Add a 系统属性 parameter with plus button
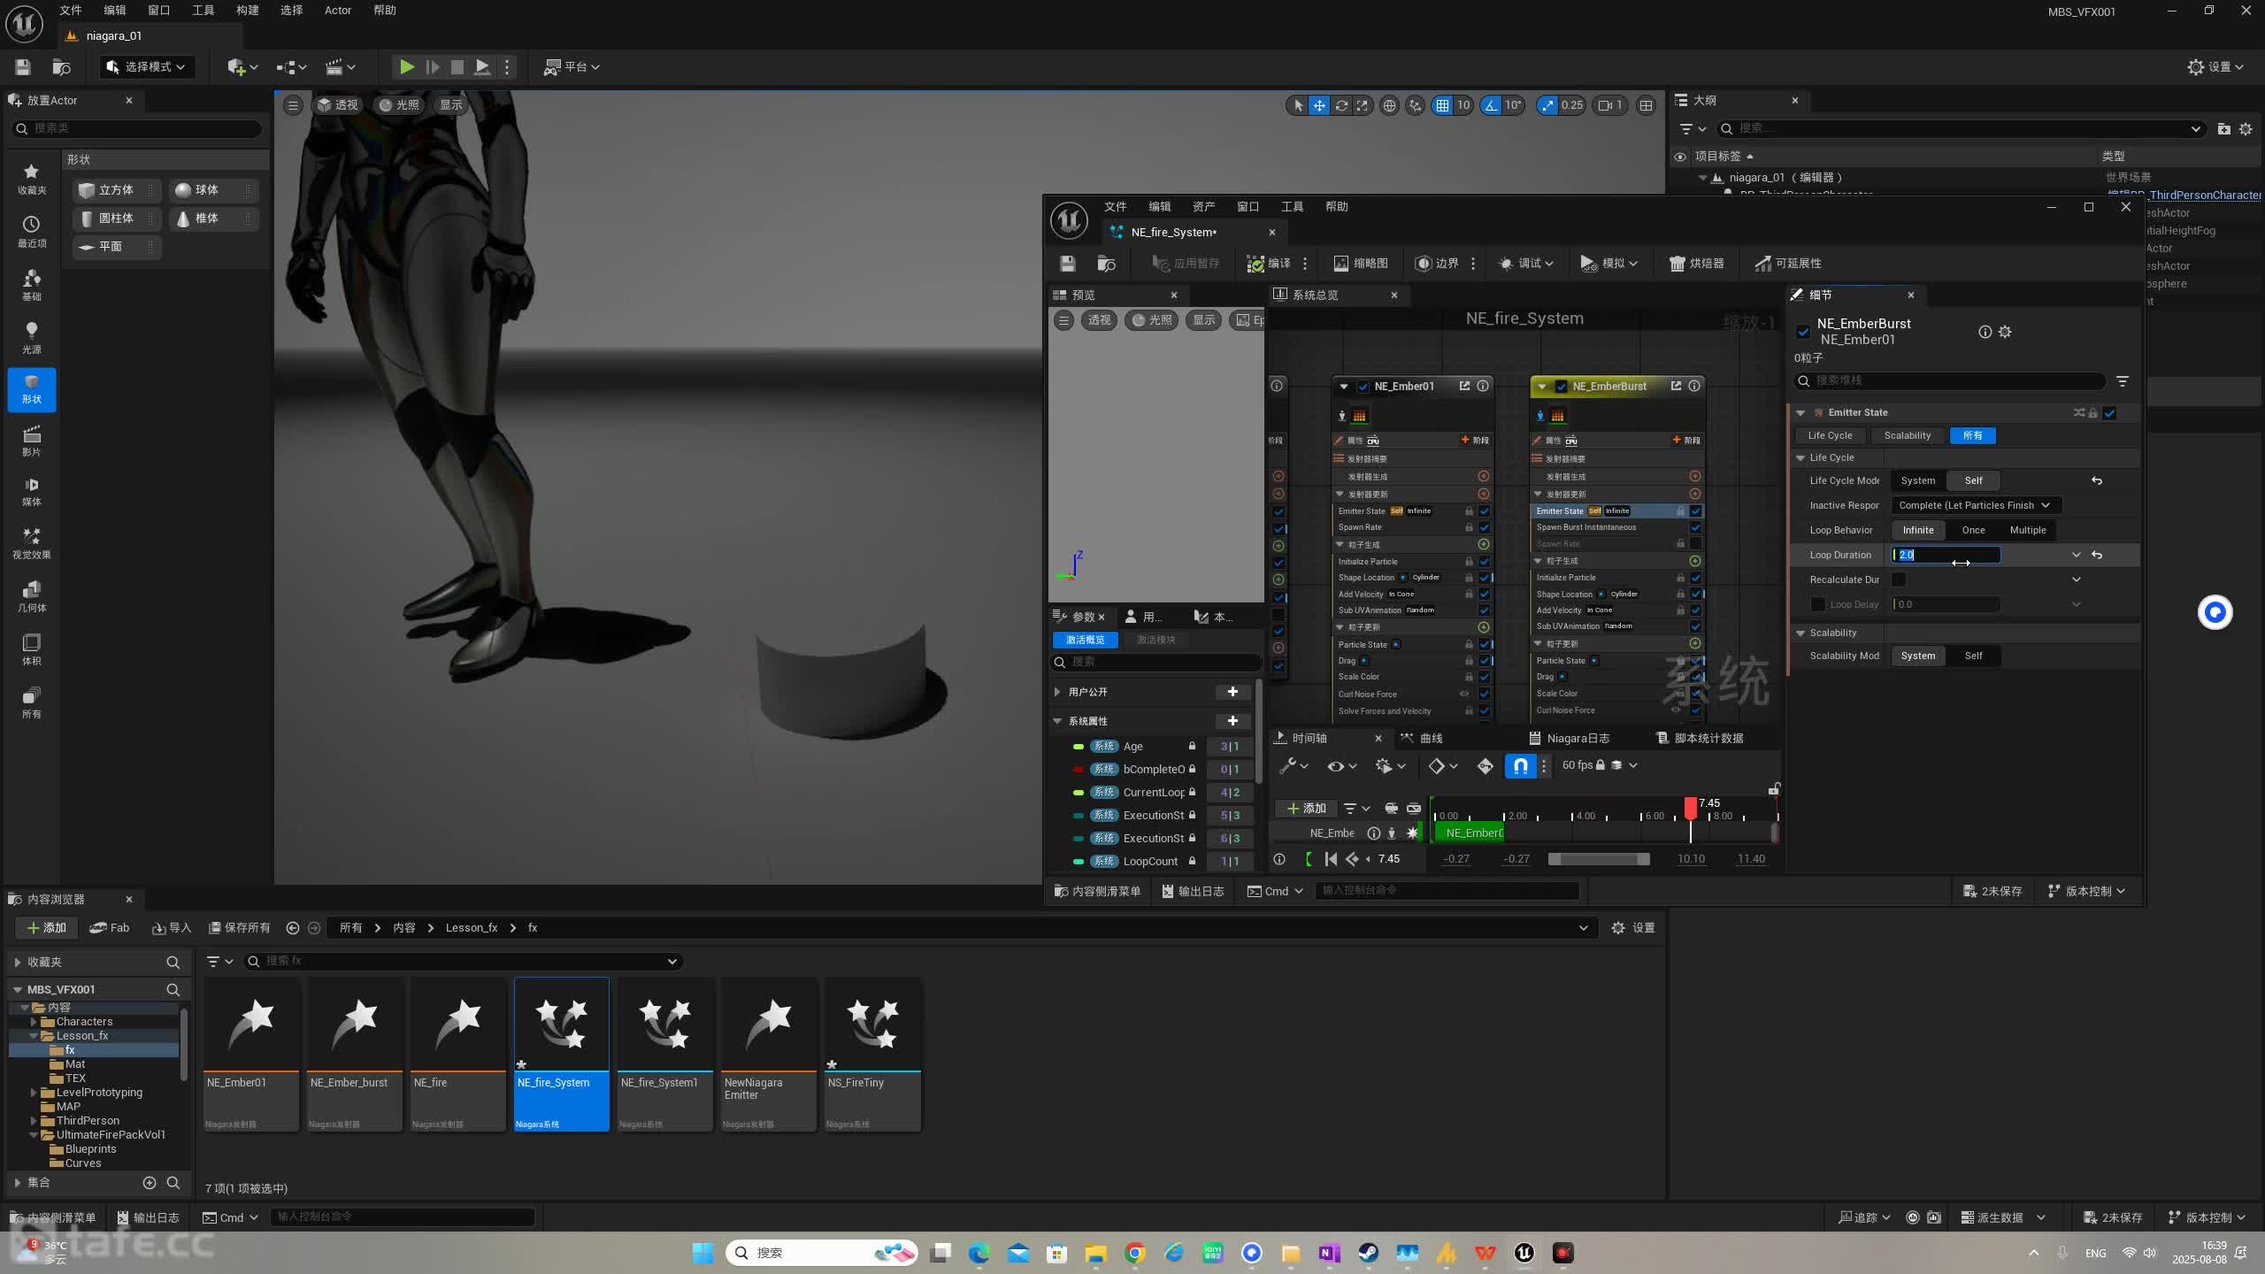The image size is (2265, 1274). [1232, 721]
